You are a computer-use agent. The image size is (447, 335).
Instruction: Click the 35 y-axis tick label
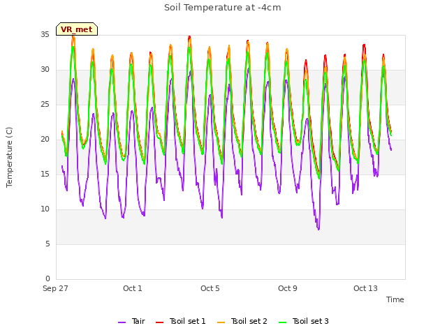click(45, 35)
